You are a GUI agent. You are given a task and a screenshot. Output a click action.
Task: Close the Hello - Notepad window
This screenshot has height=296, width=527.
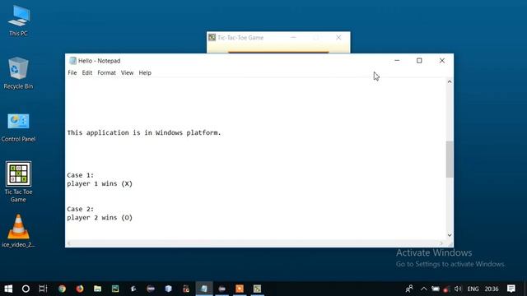tap(442, 61)
